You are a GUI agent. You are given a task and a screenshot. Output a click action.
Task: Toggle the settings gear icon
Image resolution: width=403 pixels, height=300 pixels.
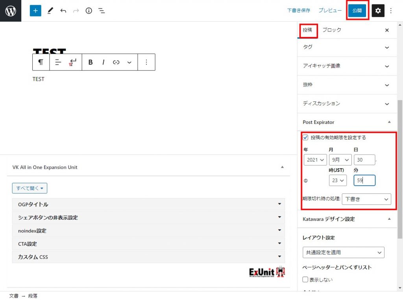378,11
